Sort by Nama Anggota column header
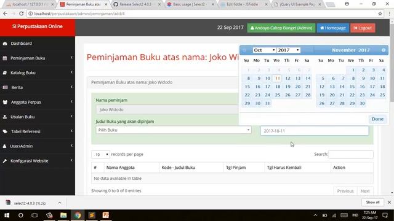Viewport: 394px width, 221px height. (x=131, y=168)
